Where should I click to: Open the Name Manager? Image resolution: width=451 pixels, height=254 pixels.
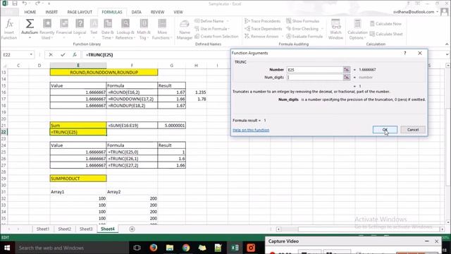[x=185, y=29]
